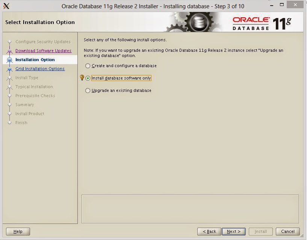
Task: Click the lightbulb hint icon beside Install option
Action: (x=82, y=78)
